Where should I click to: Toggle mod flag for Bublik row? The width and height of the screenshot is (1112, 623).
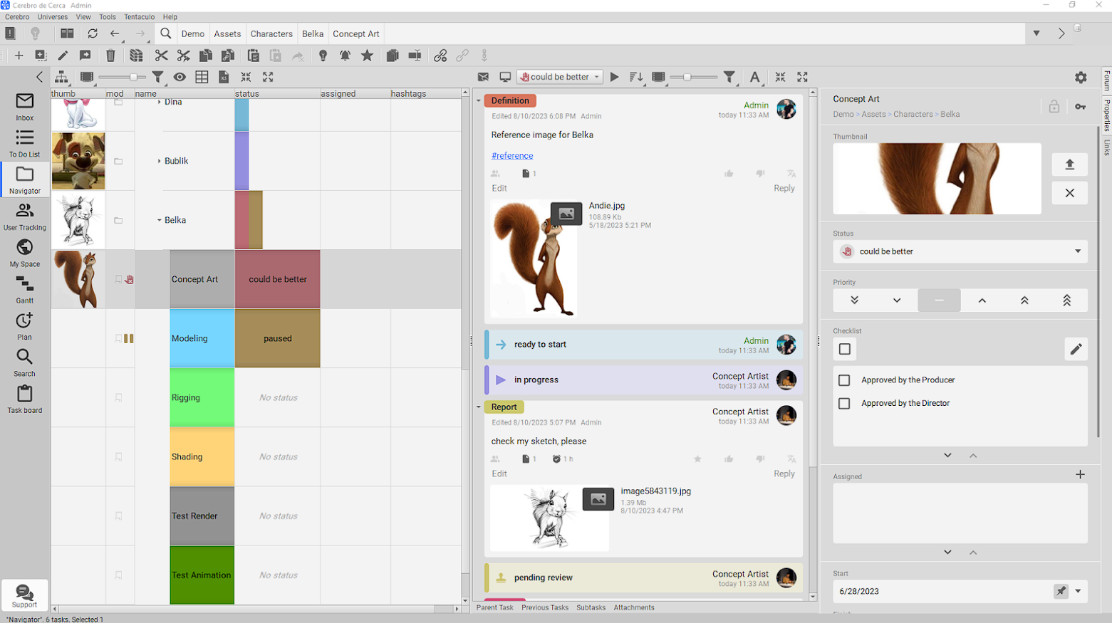point(119,161)
